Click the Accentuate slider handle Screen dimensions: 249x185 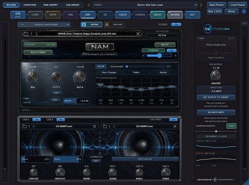click(x=126, y=67)
